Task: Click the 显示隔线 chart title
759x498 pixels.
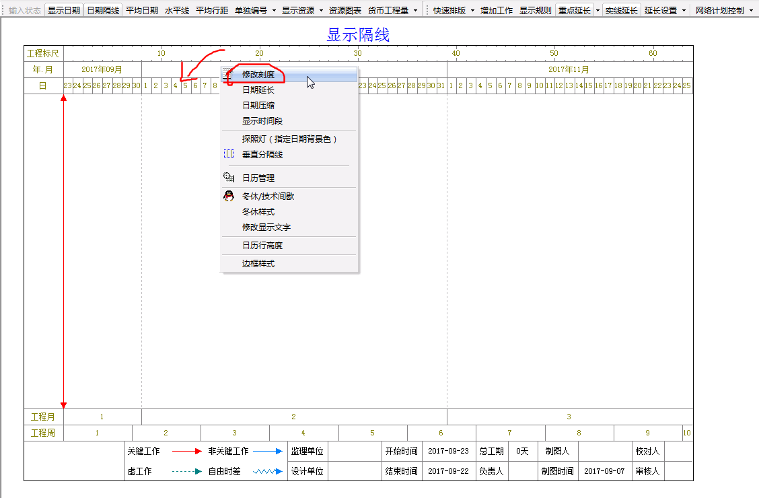Action: pos(358,35)
